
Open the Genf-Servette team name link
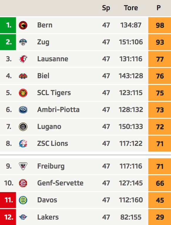[x=60, y=183]
